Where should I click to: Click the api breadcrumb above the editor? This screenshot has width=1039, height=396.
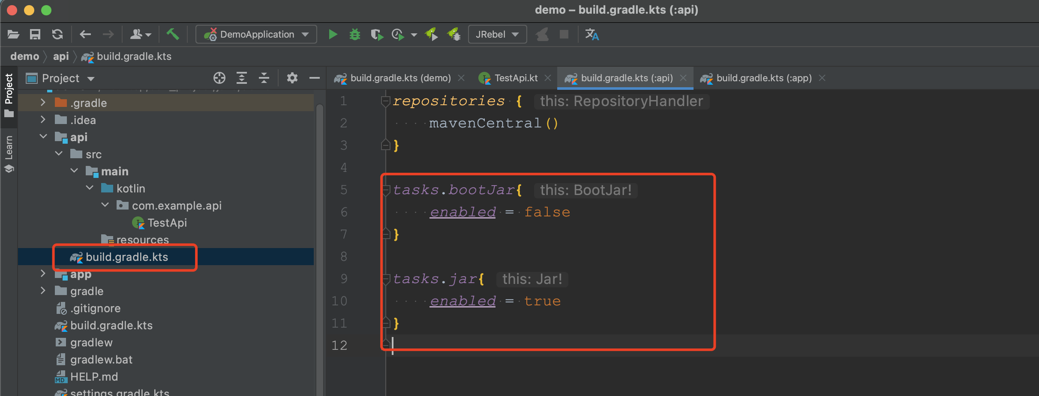click(61, 56)
